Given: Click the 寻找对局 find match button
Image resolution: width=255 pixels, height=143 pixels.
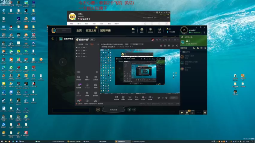Looking at the screenshot, I should (113, 110).
